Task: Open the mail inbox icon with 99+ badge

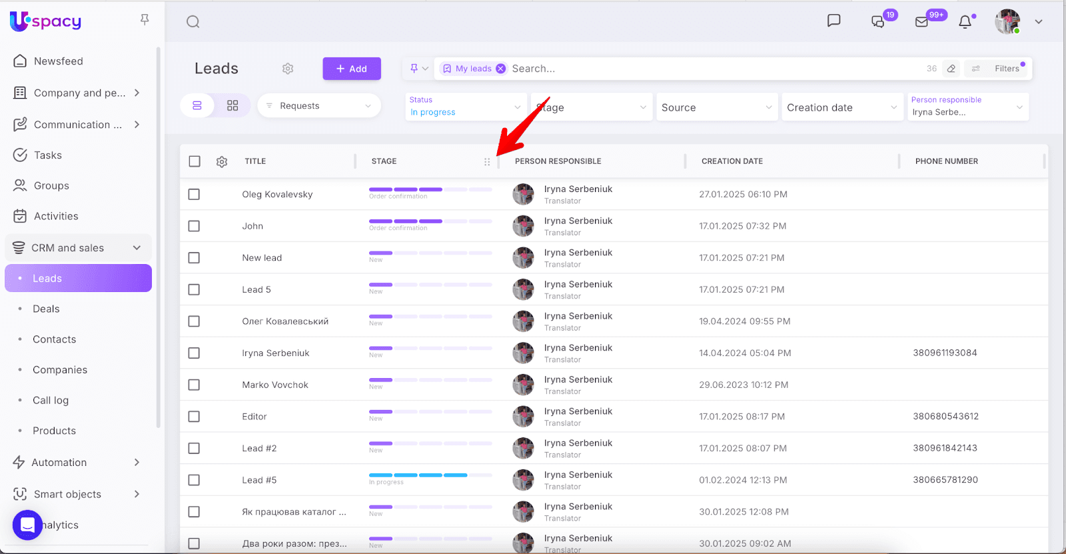Action: click(x=922, y=22)
